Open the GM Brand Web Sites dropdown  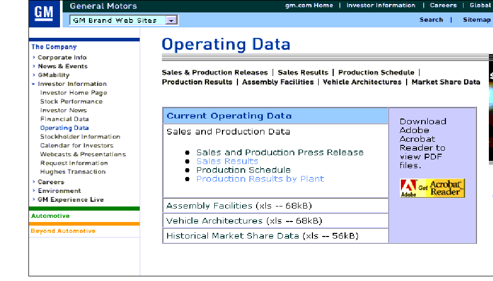pos(124,20)
